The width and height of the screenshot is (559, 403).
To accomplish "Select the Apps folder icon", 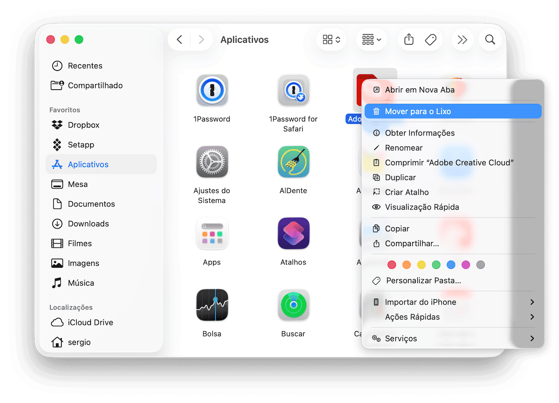I will point(212,234).
